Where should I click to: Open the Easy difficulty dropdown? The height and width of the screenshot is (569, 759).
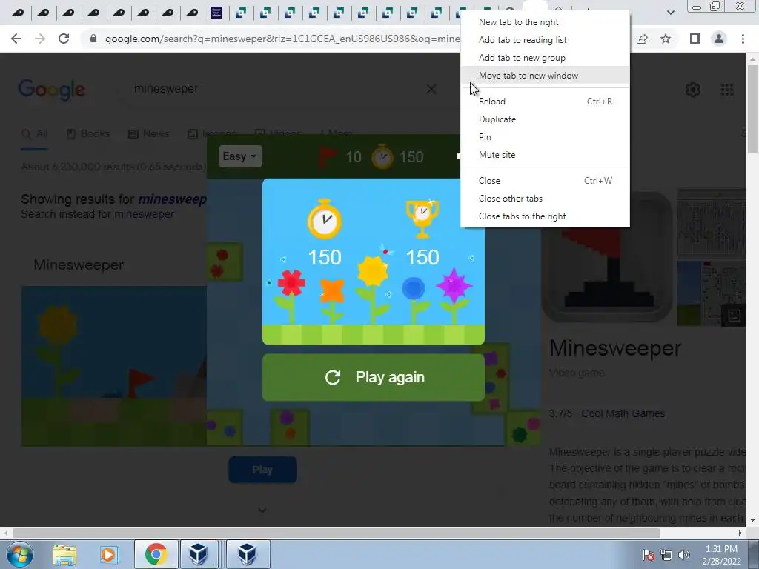tap(240, 157)
